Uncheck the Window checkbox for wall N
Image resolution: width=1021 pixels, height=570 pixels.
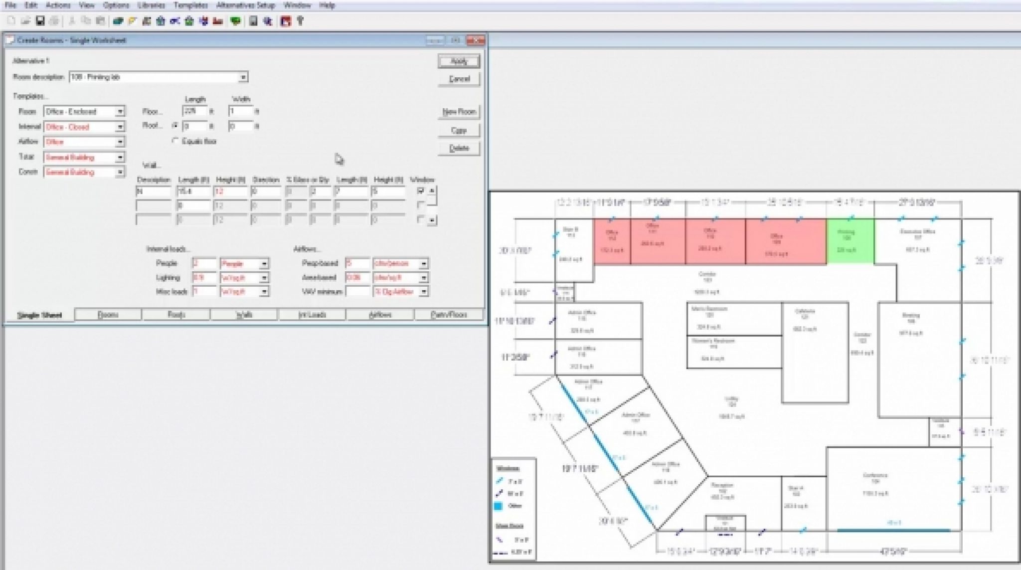click(421, 191)
